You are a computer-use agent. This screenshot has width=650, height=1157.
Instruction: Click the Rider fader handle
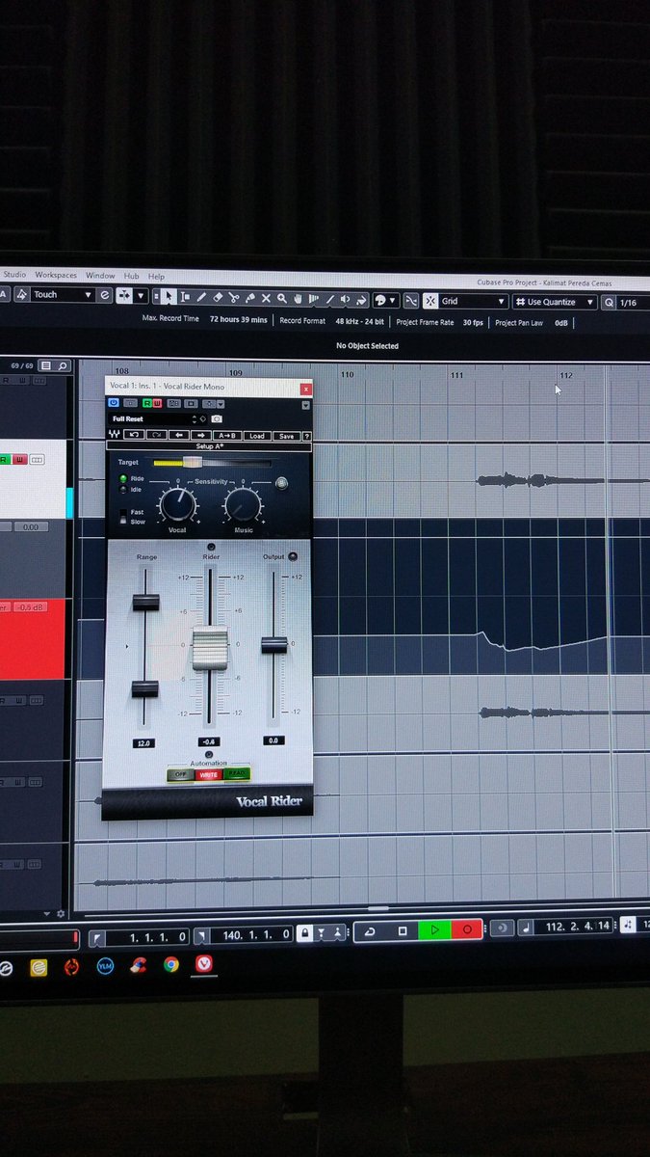coord(210,648)
